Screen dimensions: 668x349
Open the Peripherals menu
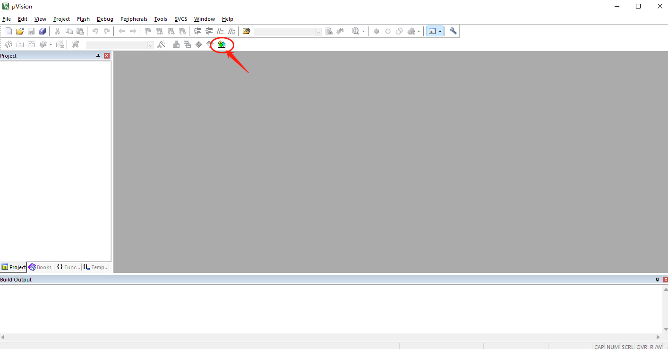tap(134, 19)
